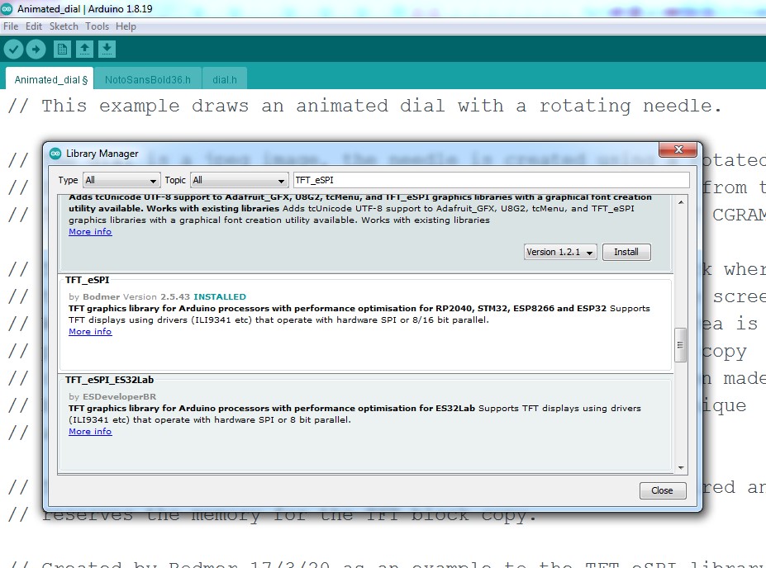766x568 pixels.
Task: Click the author name Bodmer in TFT_eSPI entry
Action: coord(101,296)
